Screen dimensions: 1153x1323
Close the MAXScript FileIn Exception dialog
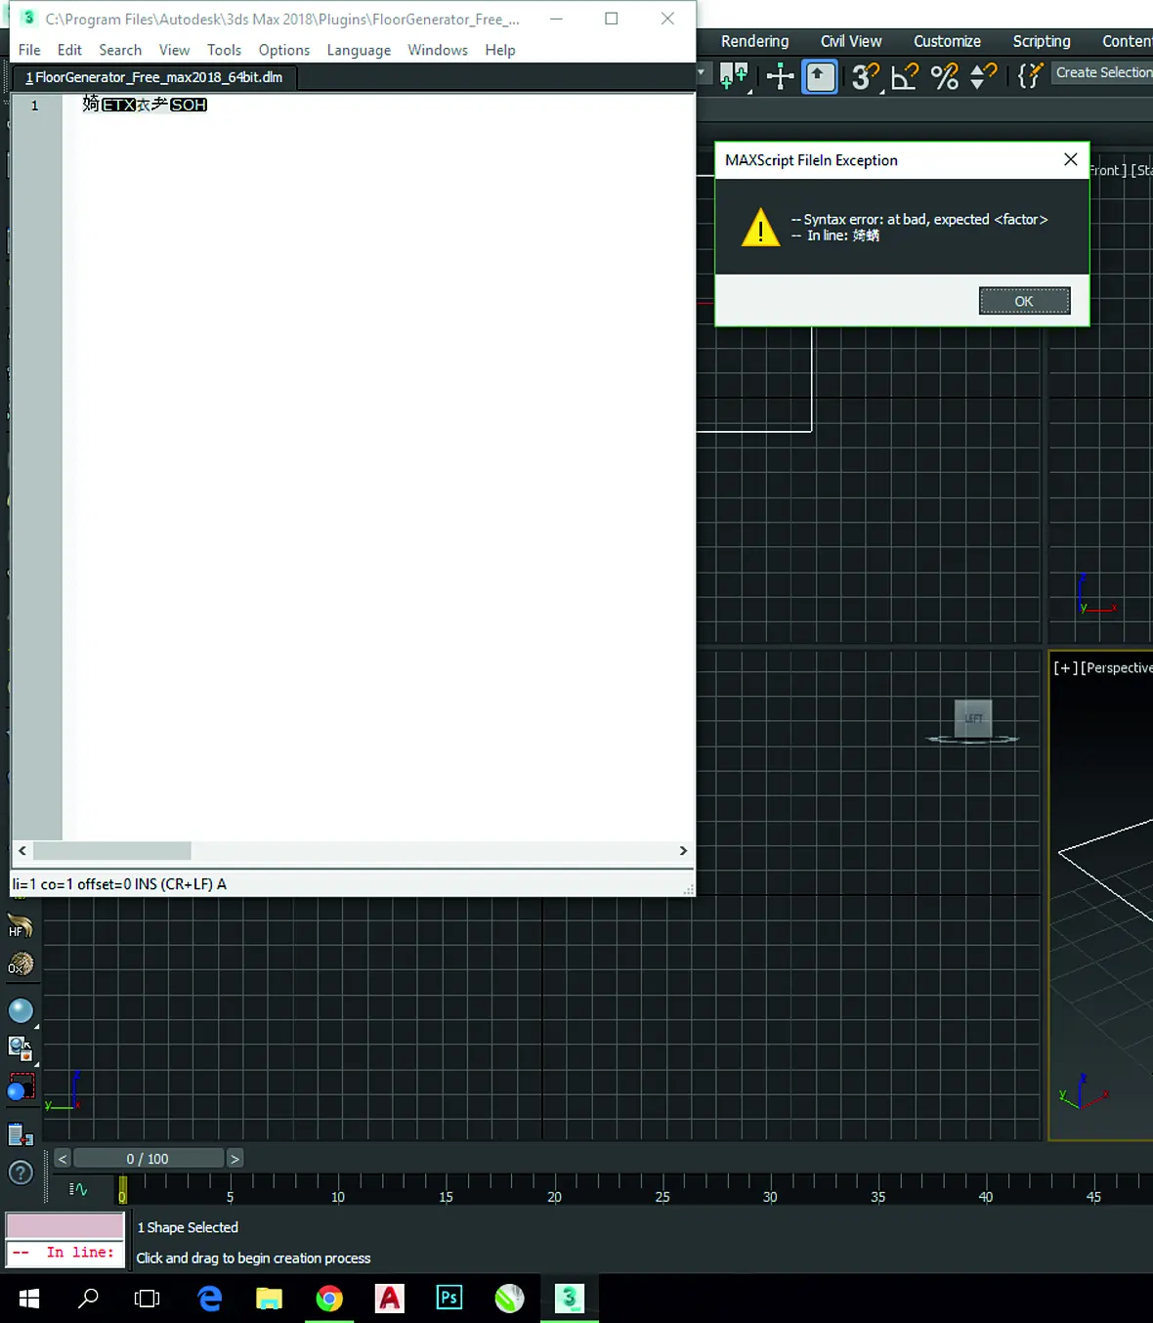pyautogui.click(x=1071, y=159)
